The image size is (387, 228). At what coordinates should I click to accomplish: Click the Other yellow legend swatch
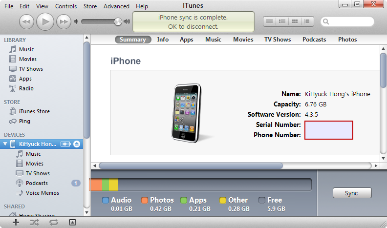[223, 200]
